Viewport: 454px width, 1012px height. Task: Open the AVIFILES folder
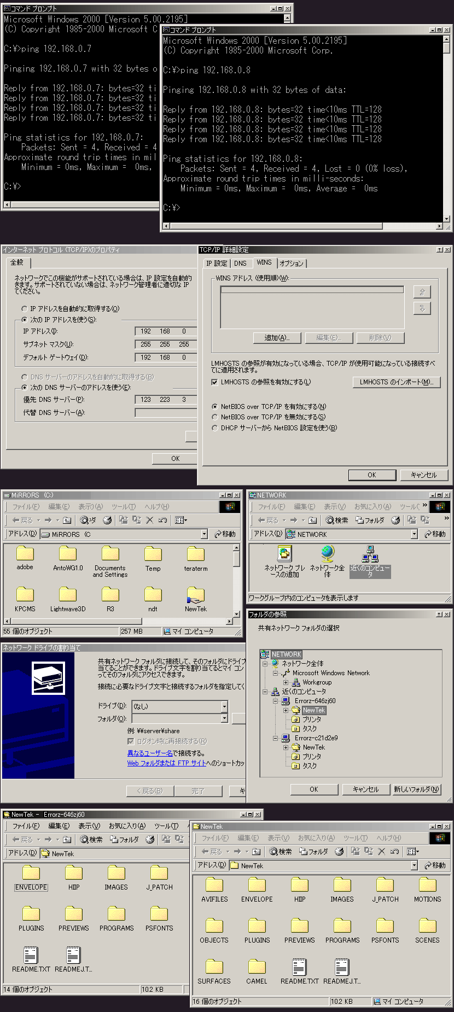point(214,885)
